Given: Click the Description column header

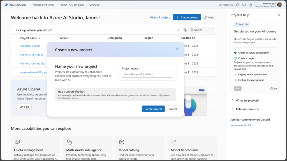Looking at the screenshot, I should pyautogui.click(x=115, y=38).
